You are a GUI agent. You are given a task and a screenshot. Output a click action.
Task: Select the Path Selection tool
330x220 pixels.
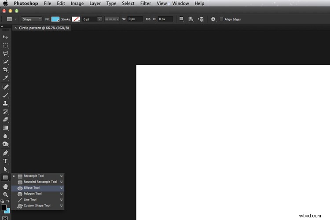(5, 169)
